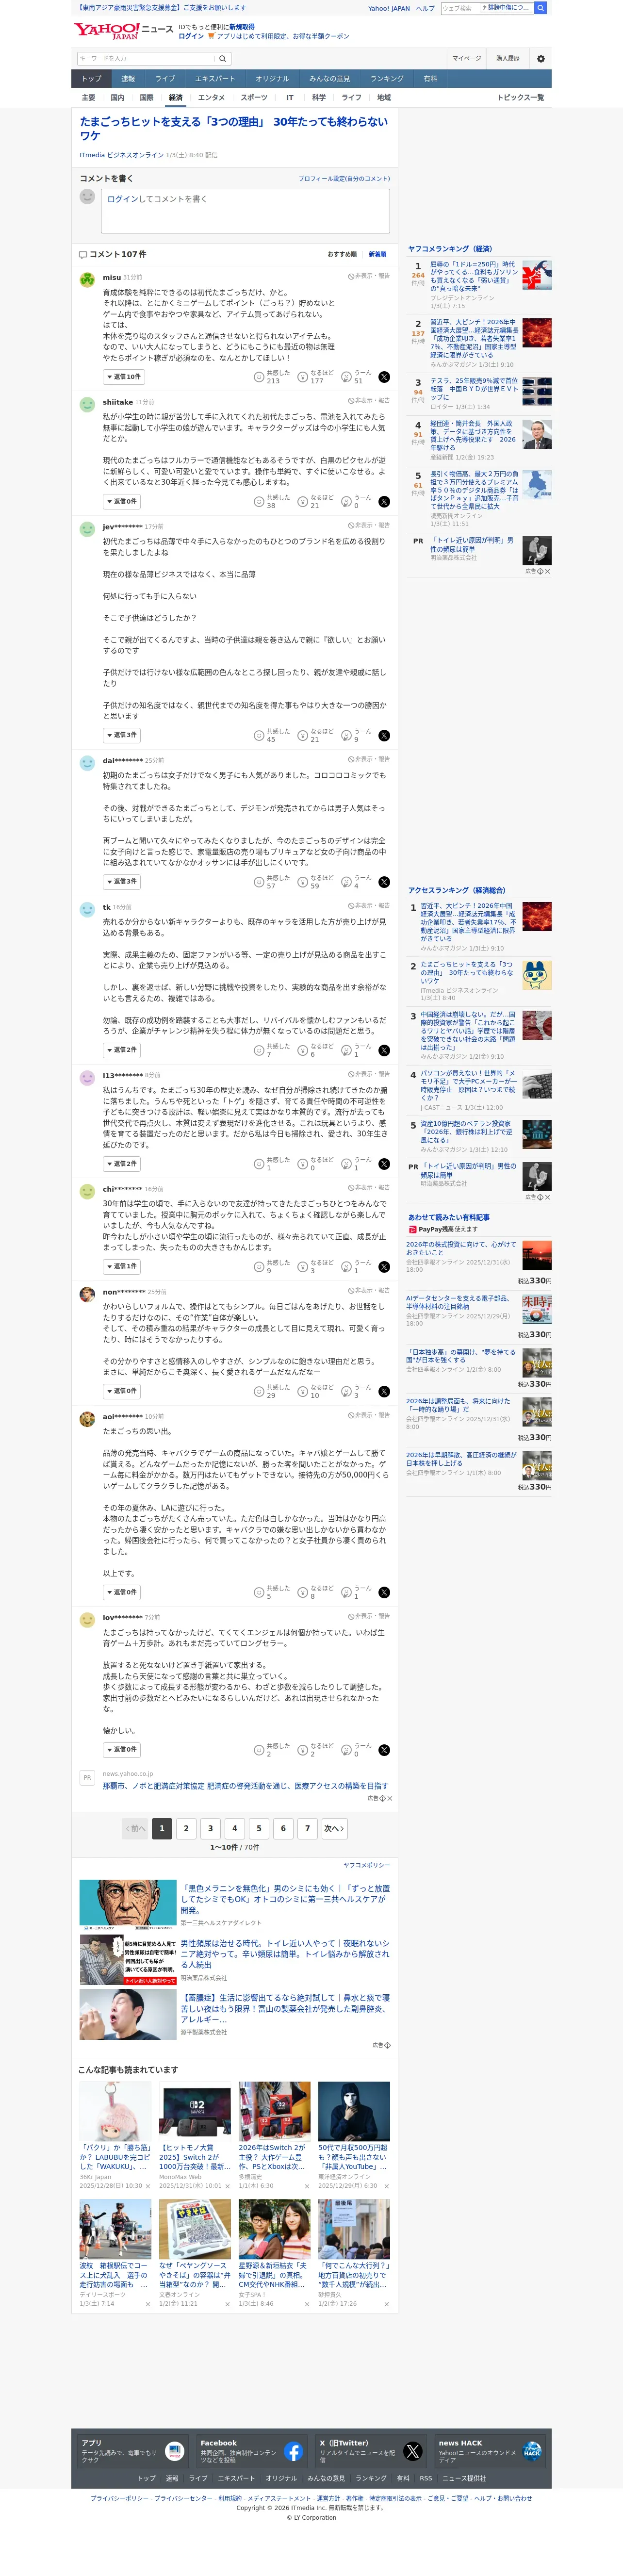Image resolution: width=623 pixels, height=2576 pixels.
Task: Click うーん icon on misu's comment
Action: (x=347, y=377)
